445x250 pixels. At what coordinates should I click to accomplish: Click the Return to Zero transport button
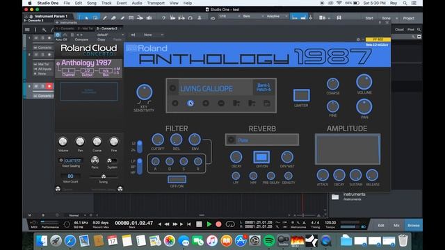pos(188,224)
